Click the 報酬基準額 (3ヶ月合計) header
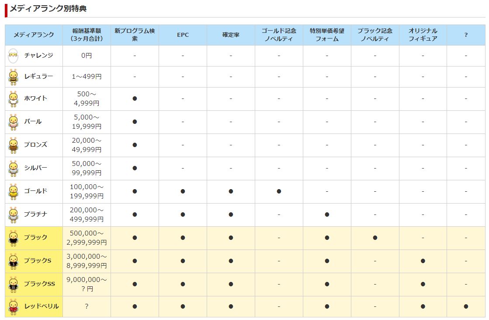489x320 pixels. [x=87, y=35]
